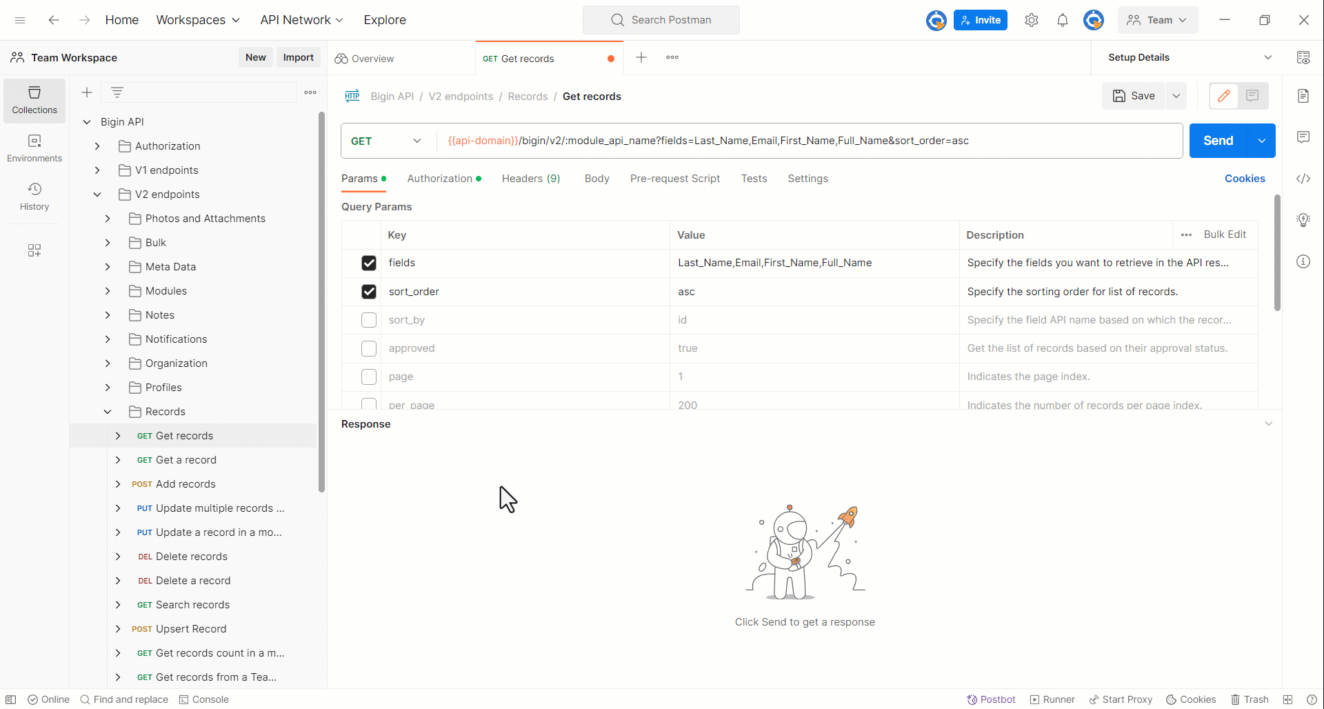Launch the Collection Runner from status bar
The image size is (1324, 709).
tap(1052, 699)
